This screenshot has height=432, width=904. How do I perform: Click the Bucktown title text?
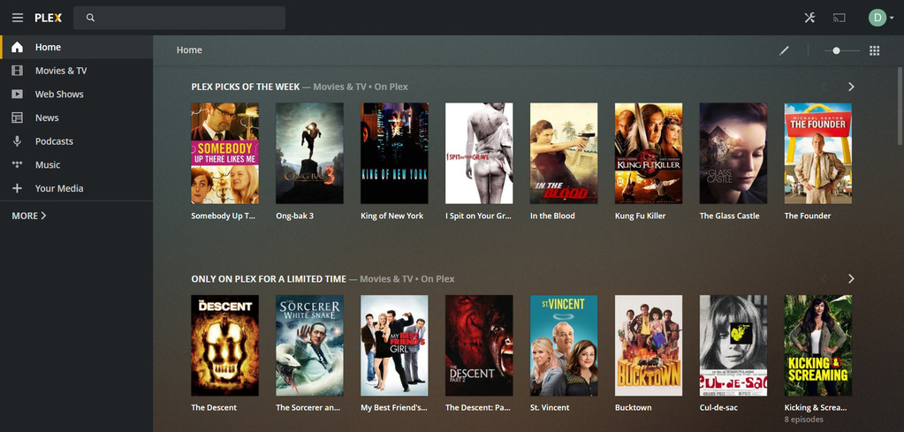coord(633,408)
